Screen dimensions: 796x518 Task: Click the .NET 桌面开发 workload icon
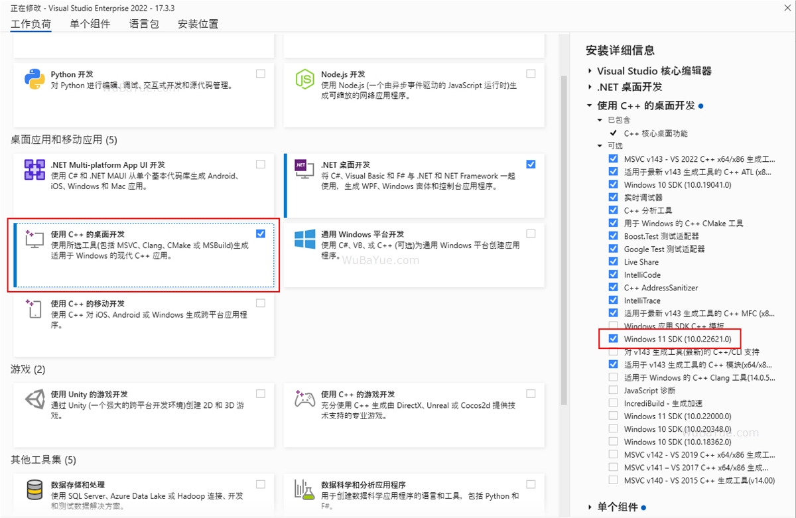pyautogui.click(x=304, y=170)
